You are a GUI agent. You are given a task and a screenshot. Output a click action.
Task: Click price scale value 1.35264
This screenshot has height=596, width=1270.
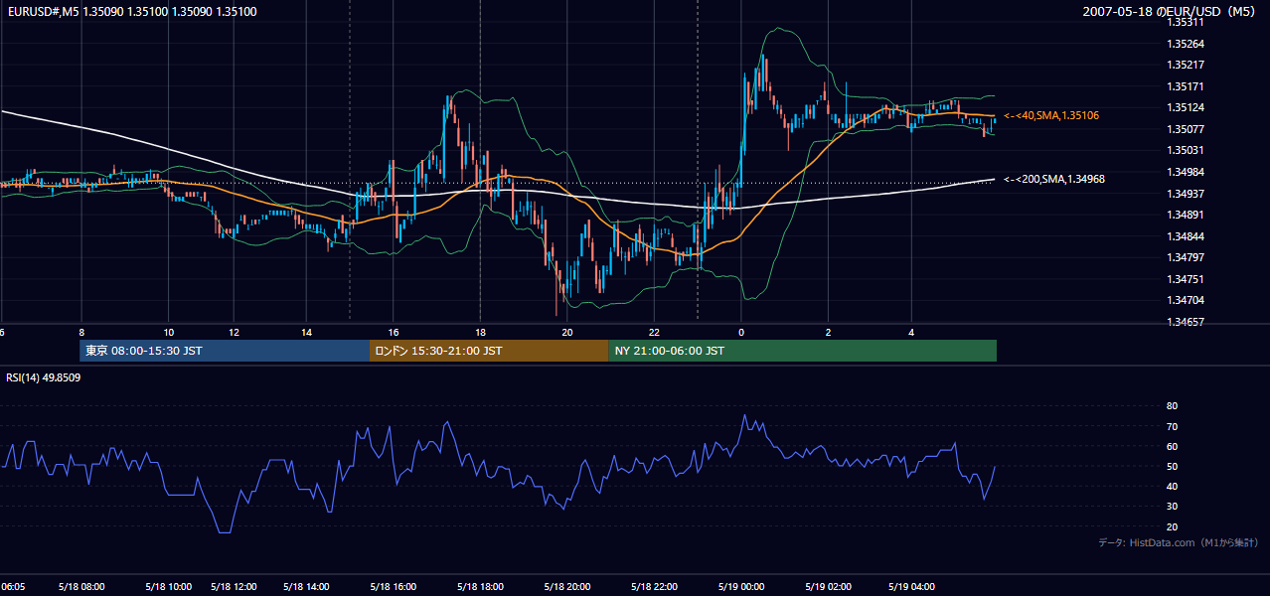click(1186, 44)
